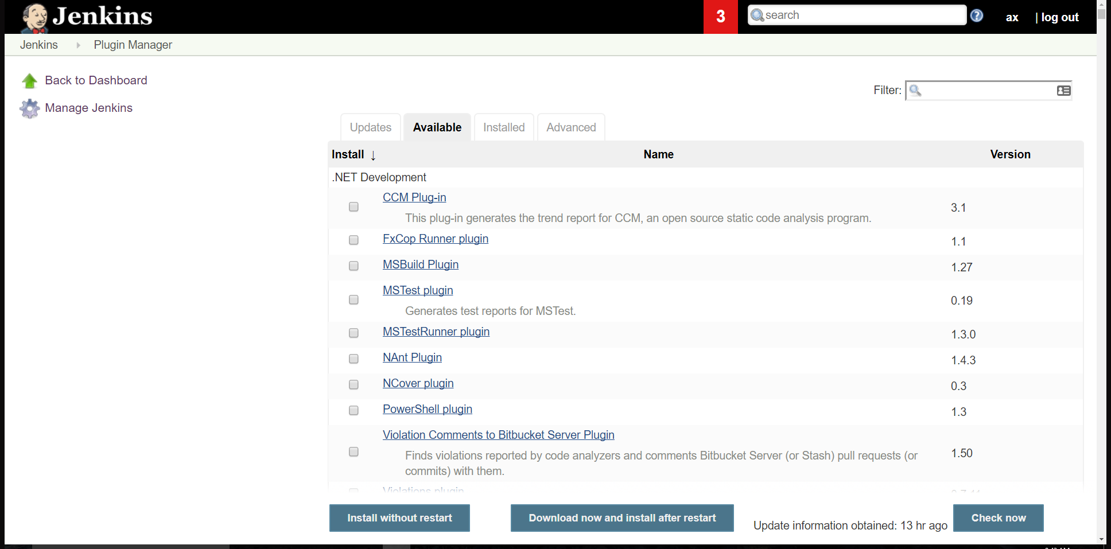Check the Violation Comments to Bitbucket Server checkbox
This screenshot has height=549, width=1111.
point(353,452)
